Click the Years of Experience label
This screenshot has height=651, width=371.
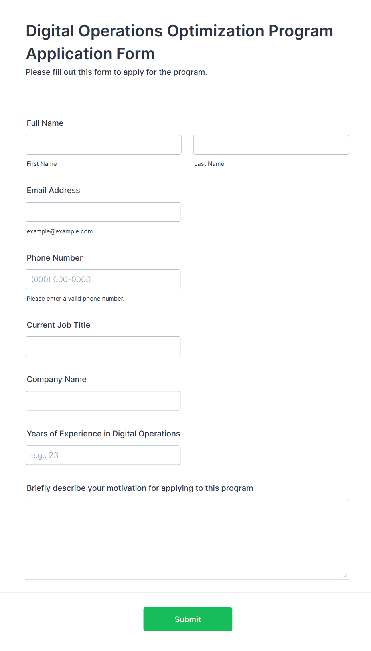point(103,434)
